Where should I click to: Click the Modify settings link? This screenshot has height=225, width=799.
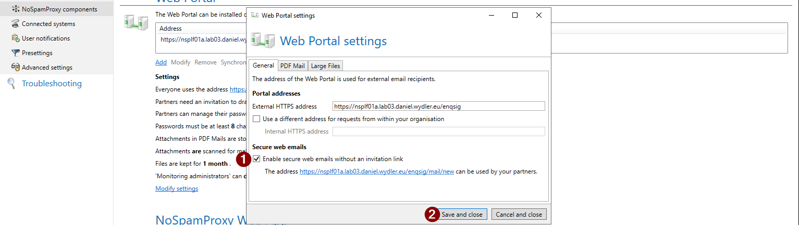tap(177, 189)
